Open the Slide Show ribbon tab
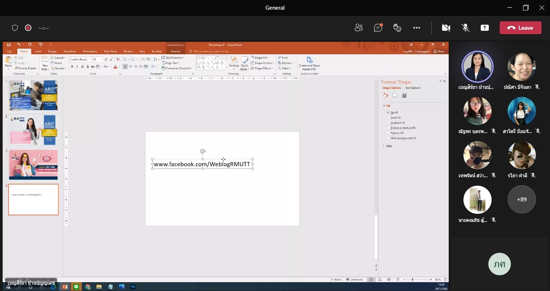This screenshot has width=550, height=291. [110, 51]
